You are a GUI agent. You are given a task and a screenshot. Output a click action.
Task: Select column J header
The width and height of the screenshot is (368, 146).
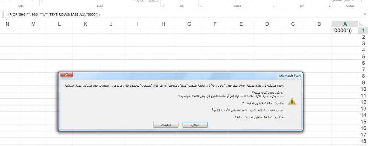[111, 24]
